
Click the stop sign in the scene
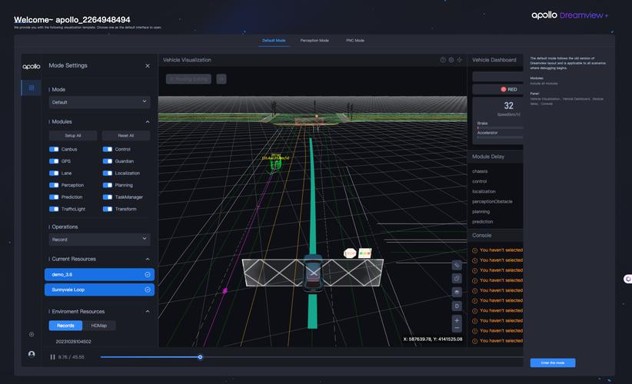350,253
